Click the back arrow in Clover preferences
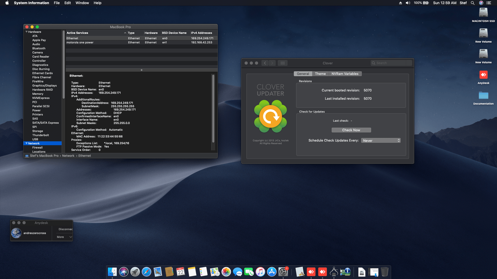The width and height of the screenshot is (497, 279). tap(265, 63)
